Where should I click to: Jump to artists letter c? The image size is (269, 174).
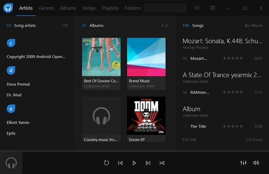click(x=11, y=43)
